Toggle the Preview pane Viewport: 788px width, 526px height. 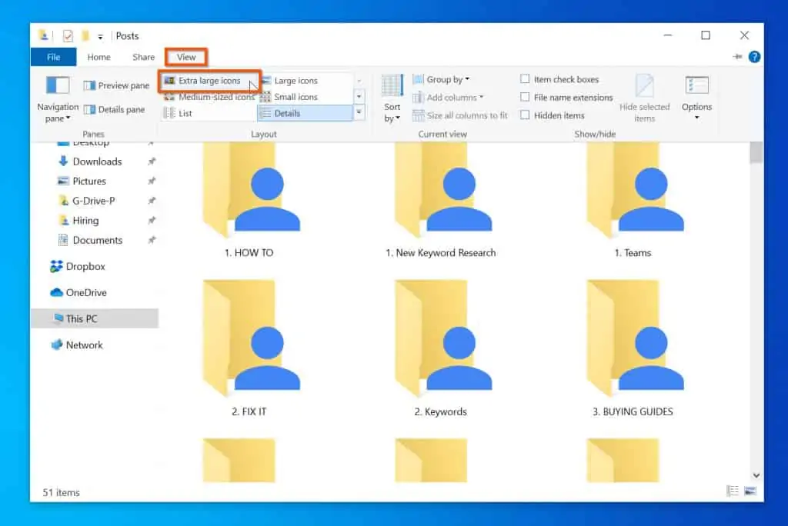pyautogui.click(x=117, y=85)
